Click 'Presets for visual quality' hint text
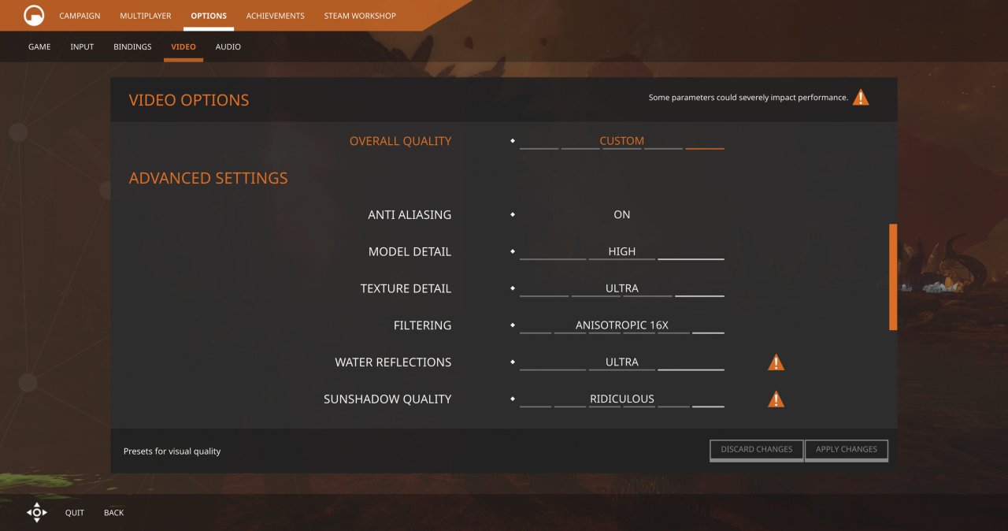This screenshot has height=531, width=1008. point(172,451)
